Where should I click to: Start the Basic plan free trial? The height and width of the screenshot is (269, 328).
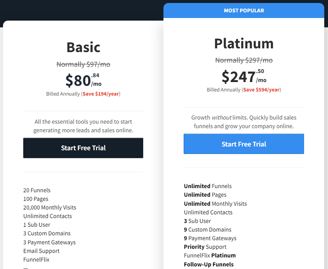point(83,148)
